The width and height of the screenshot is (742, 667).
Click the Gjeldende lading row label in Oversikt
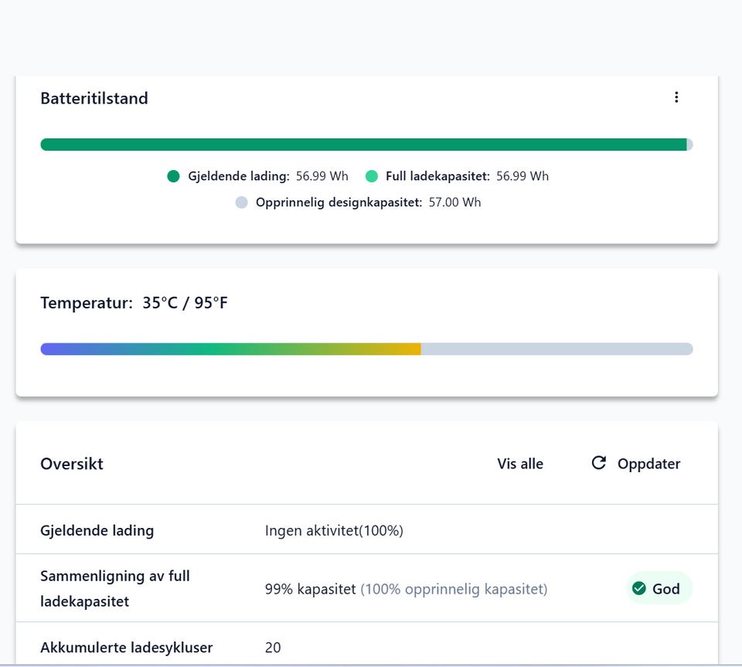coord(97,530)
